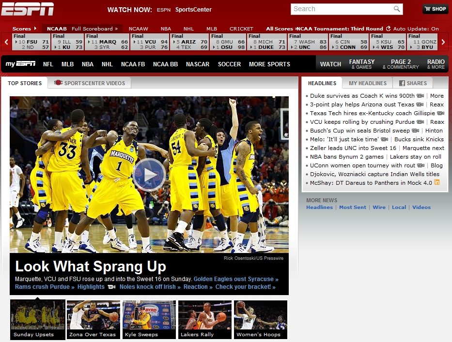The image size is (452, 342).
Task: Play the Marquette featured video
Action: point(149,175)
